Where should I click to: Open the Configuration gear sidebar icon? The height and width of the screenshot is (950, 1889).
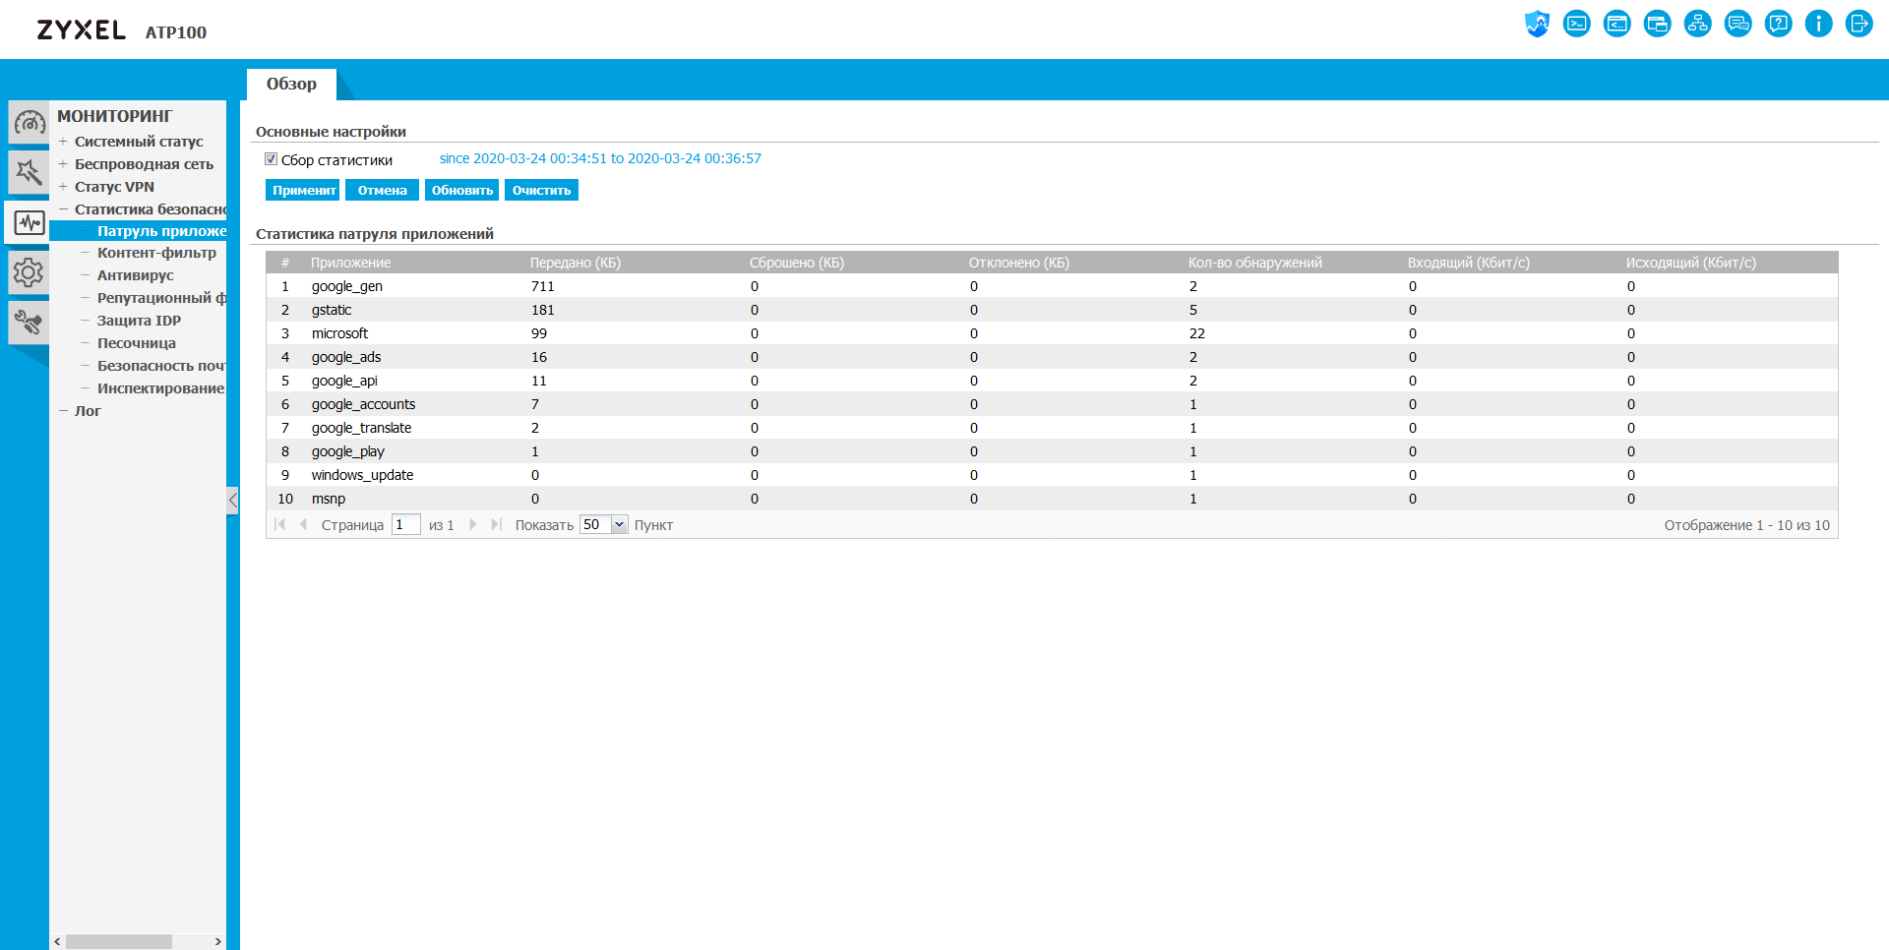29,272
